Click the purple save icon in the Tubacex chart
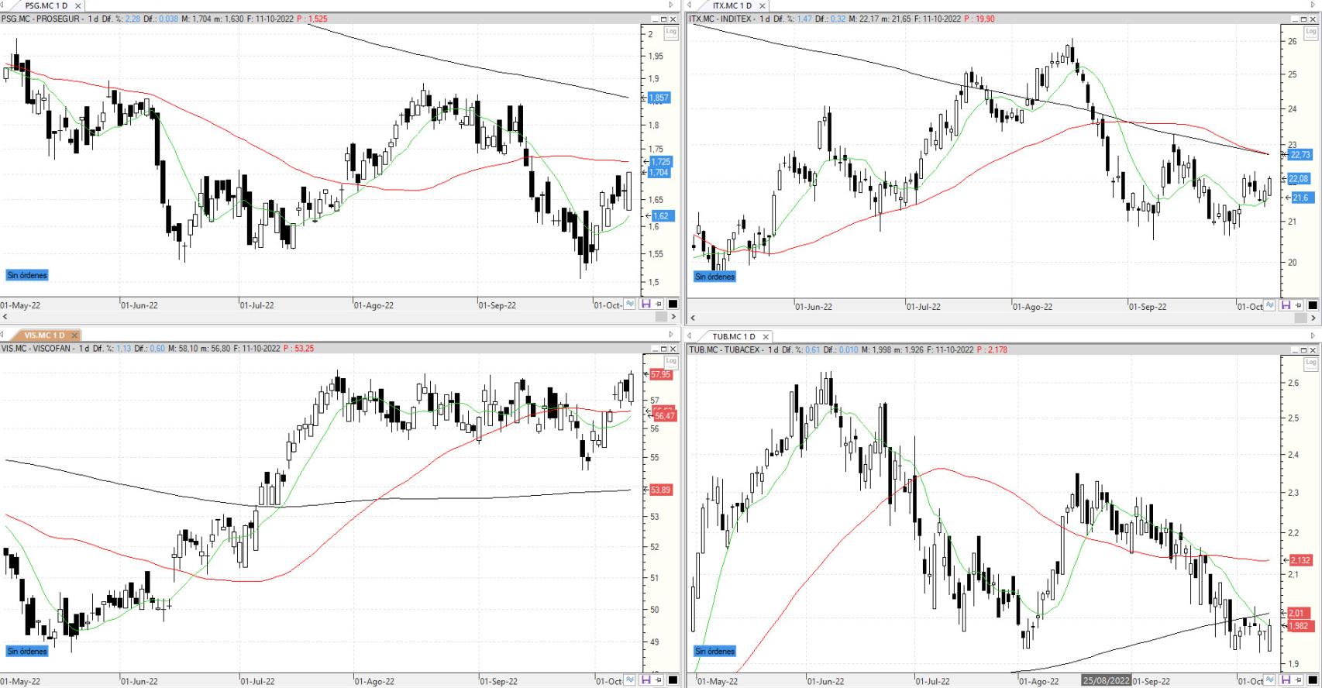Screen dimensions: 1322x688 tap(1286, 680)
